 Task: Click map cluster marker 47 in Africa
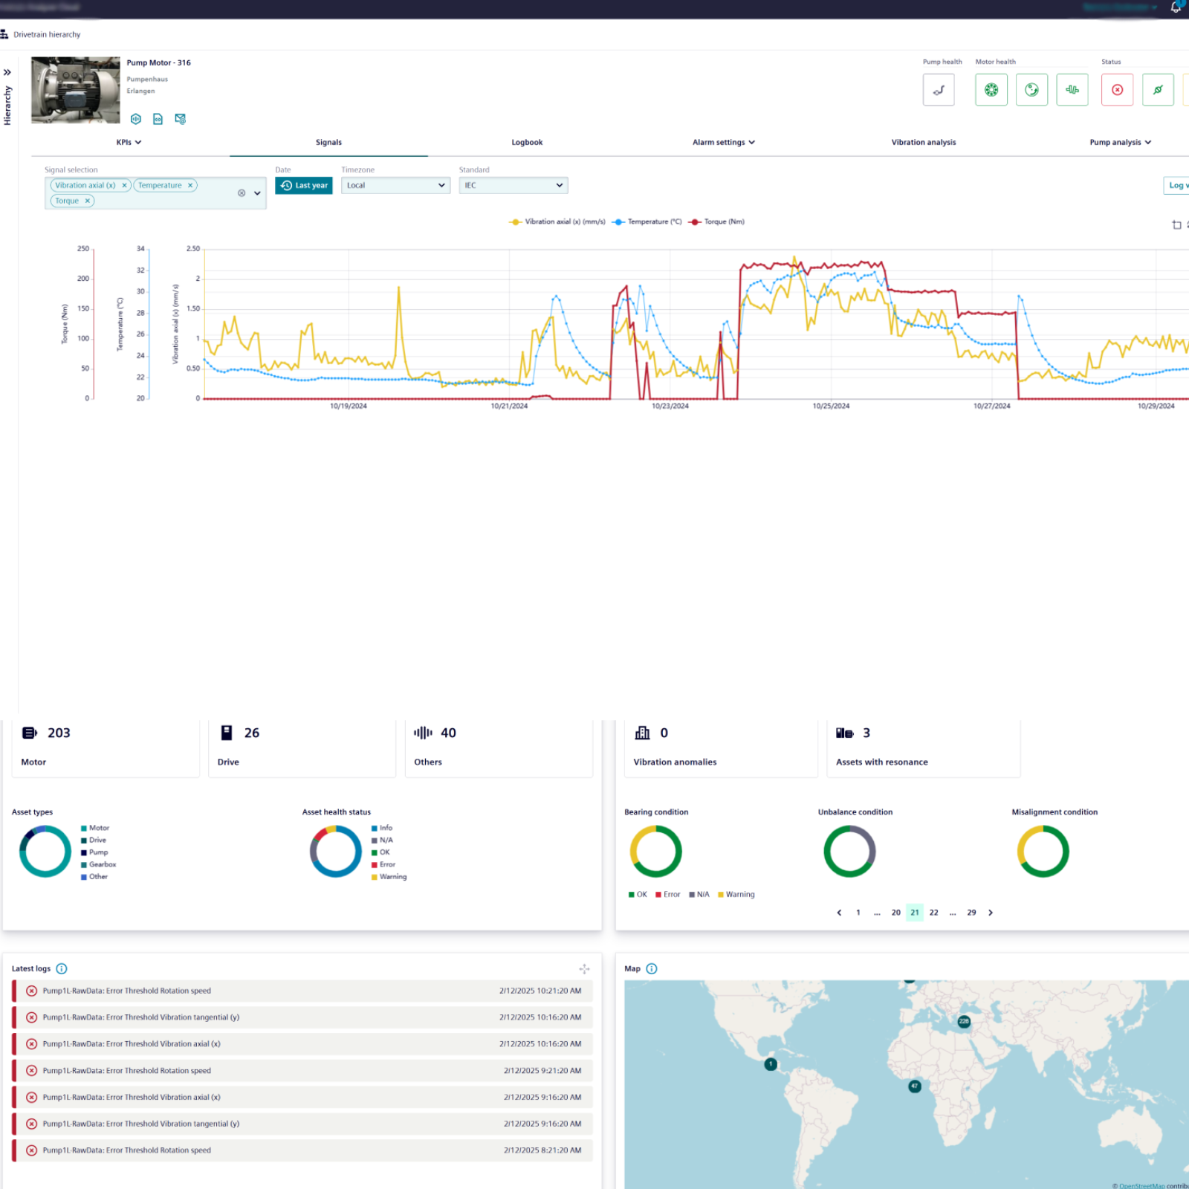(915, 1086)
